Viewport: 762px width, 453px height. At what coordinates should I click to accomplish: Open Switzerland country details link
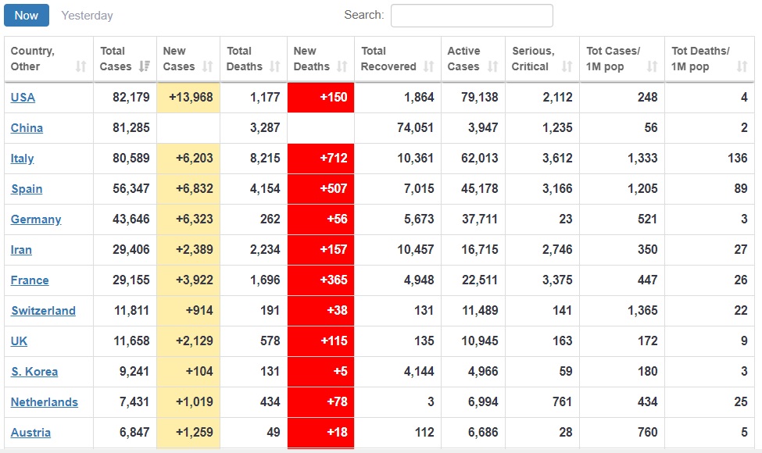[43, 311]
